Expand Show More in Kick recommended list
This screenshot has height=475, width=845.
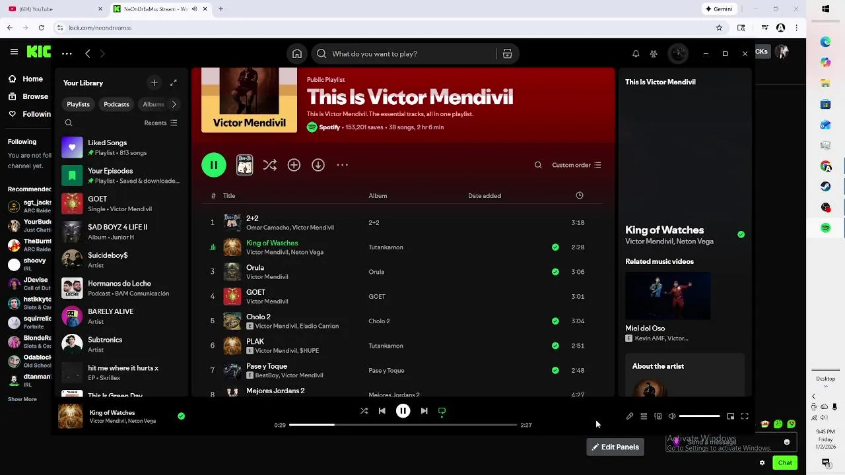[22, 399]
